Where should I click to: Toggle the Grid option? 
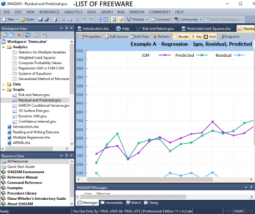click(x=210, y=37)
